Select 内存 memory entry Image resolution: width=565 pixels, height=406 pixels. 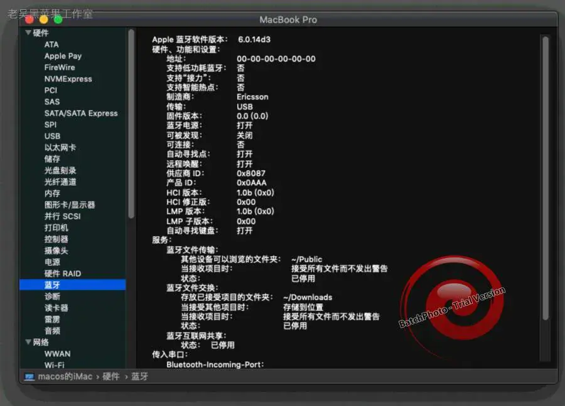(52, 194)
